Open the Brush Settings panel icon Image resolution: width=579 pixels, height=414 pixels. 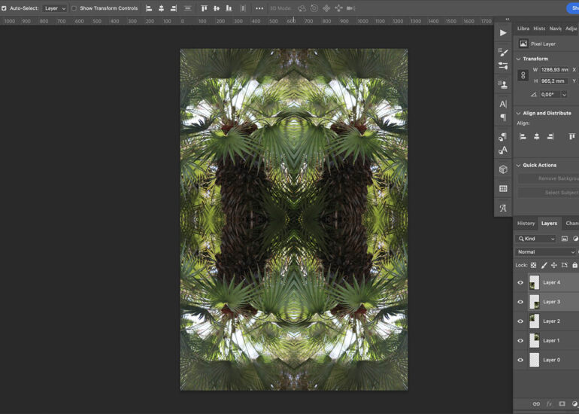click(503, 52)
